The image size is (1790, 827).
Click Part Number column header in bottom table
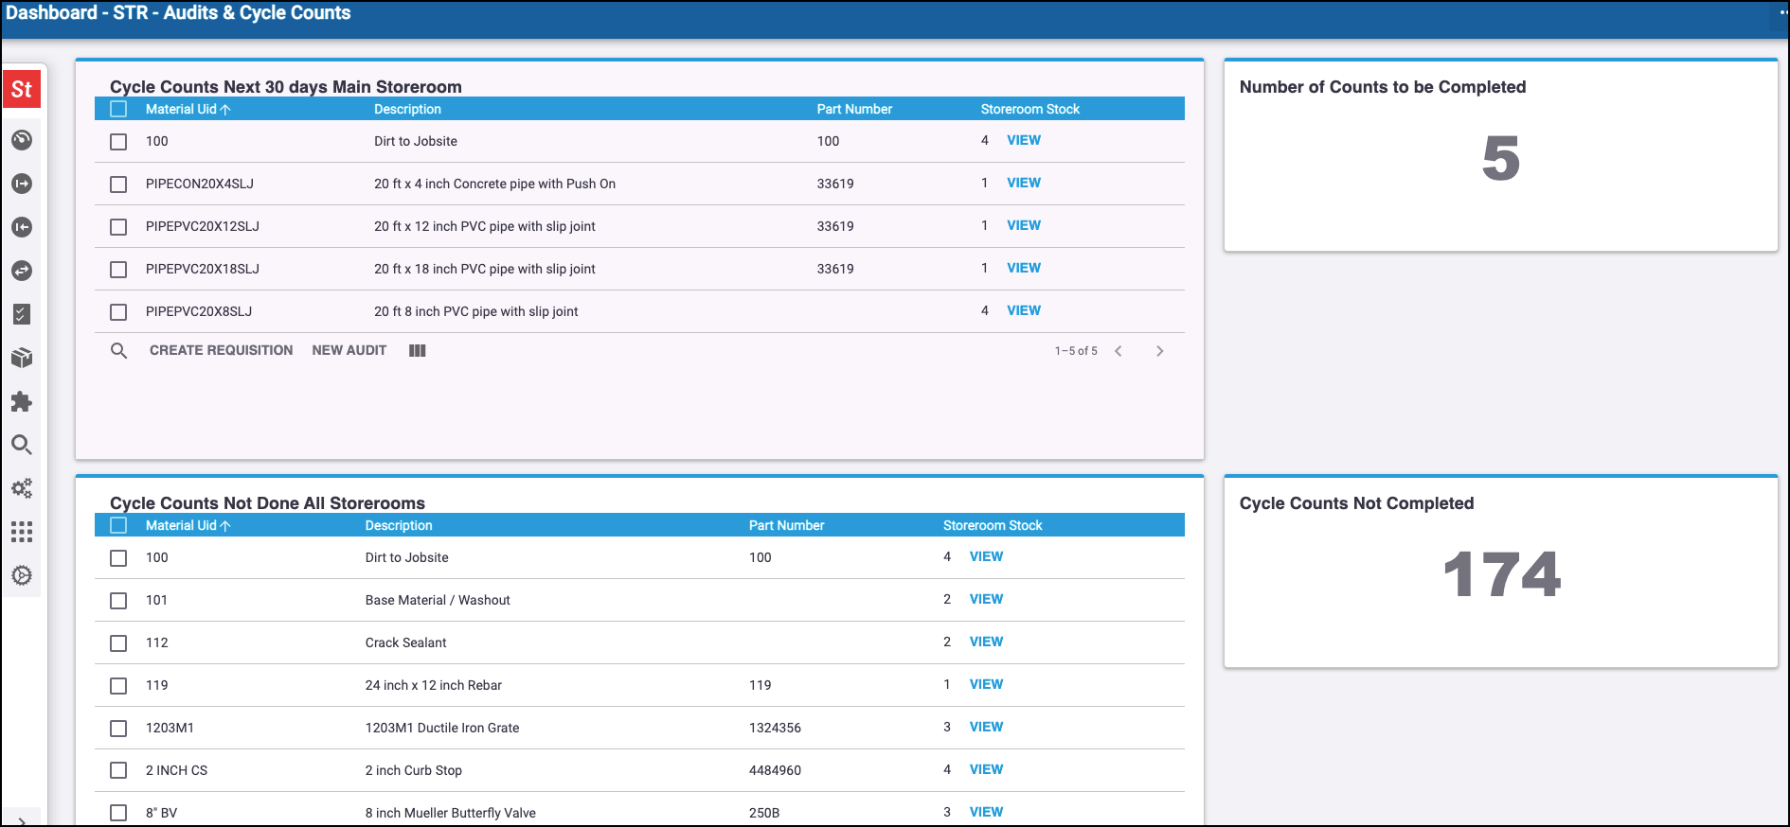pos(786,525)
